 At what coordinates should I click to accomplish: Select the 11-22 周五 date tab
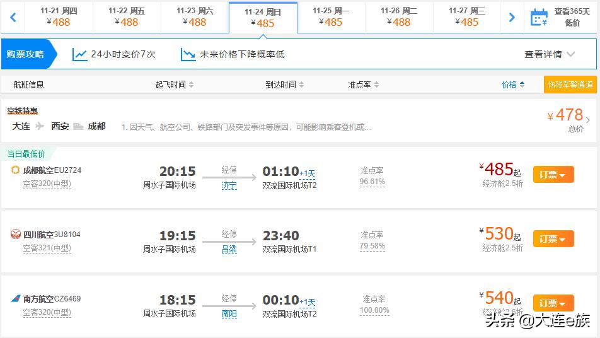[x=127, y=17]
